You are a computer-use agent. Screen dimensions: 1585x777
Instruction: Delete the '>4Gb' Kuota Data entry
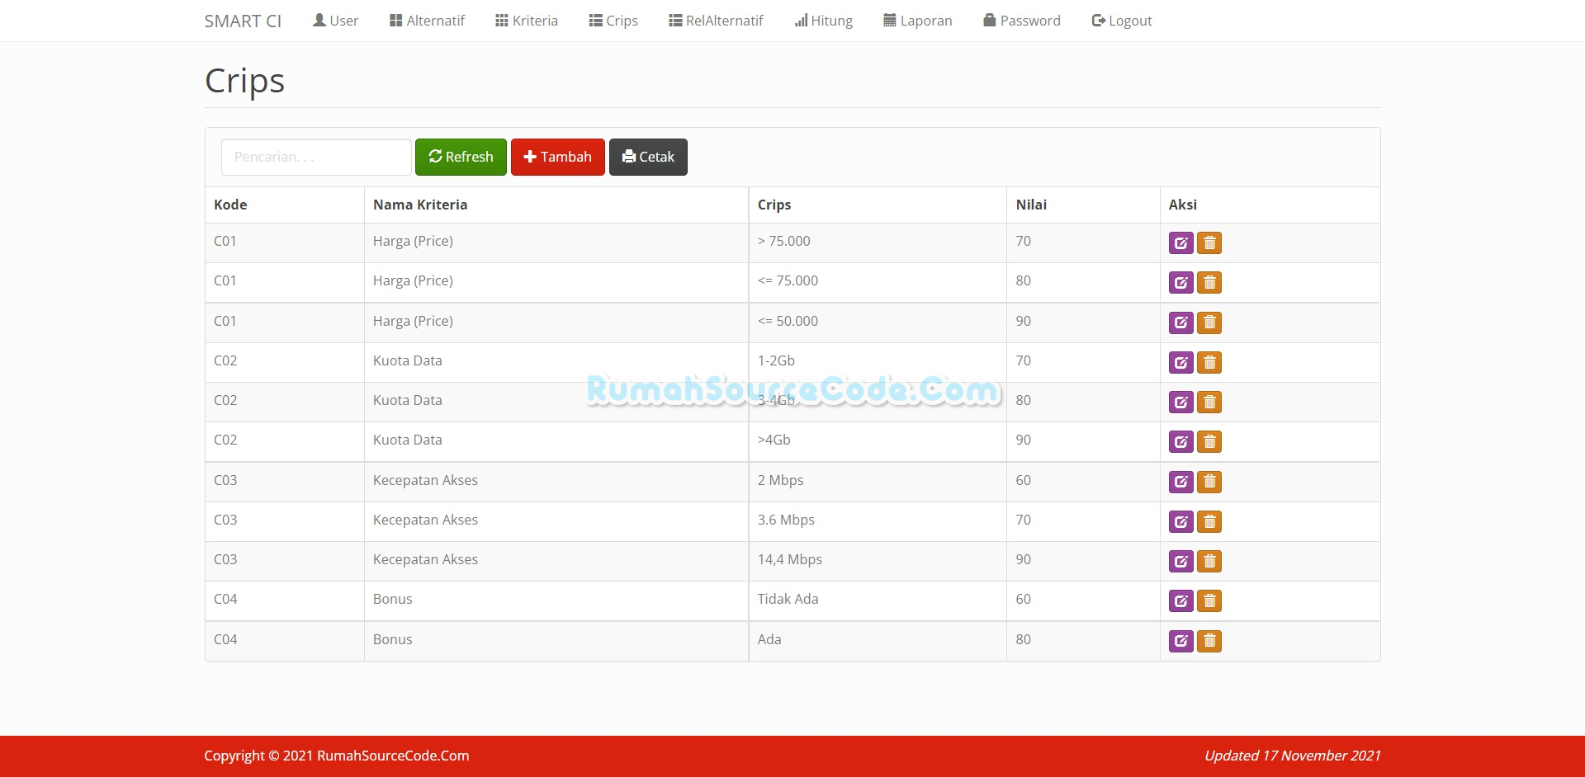pyautogui.click(x=1209, y=442)
